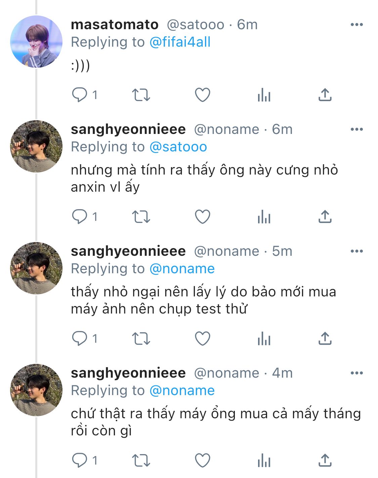Share the "chụp test thử" tweet

pyautogui.click(x=325, y=339)
